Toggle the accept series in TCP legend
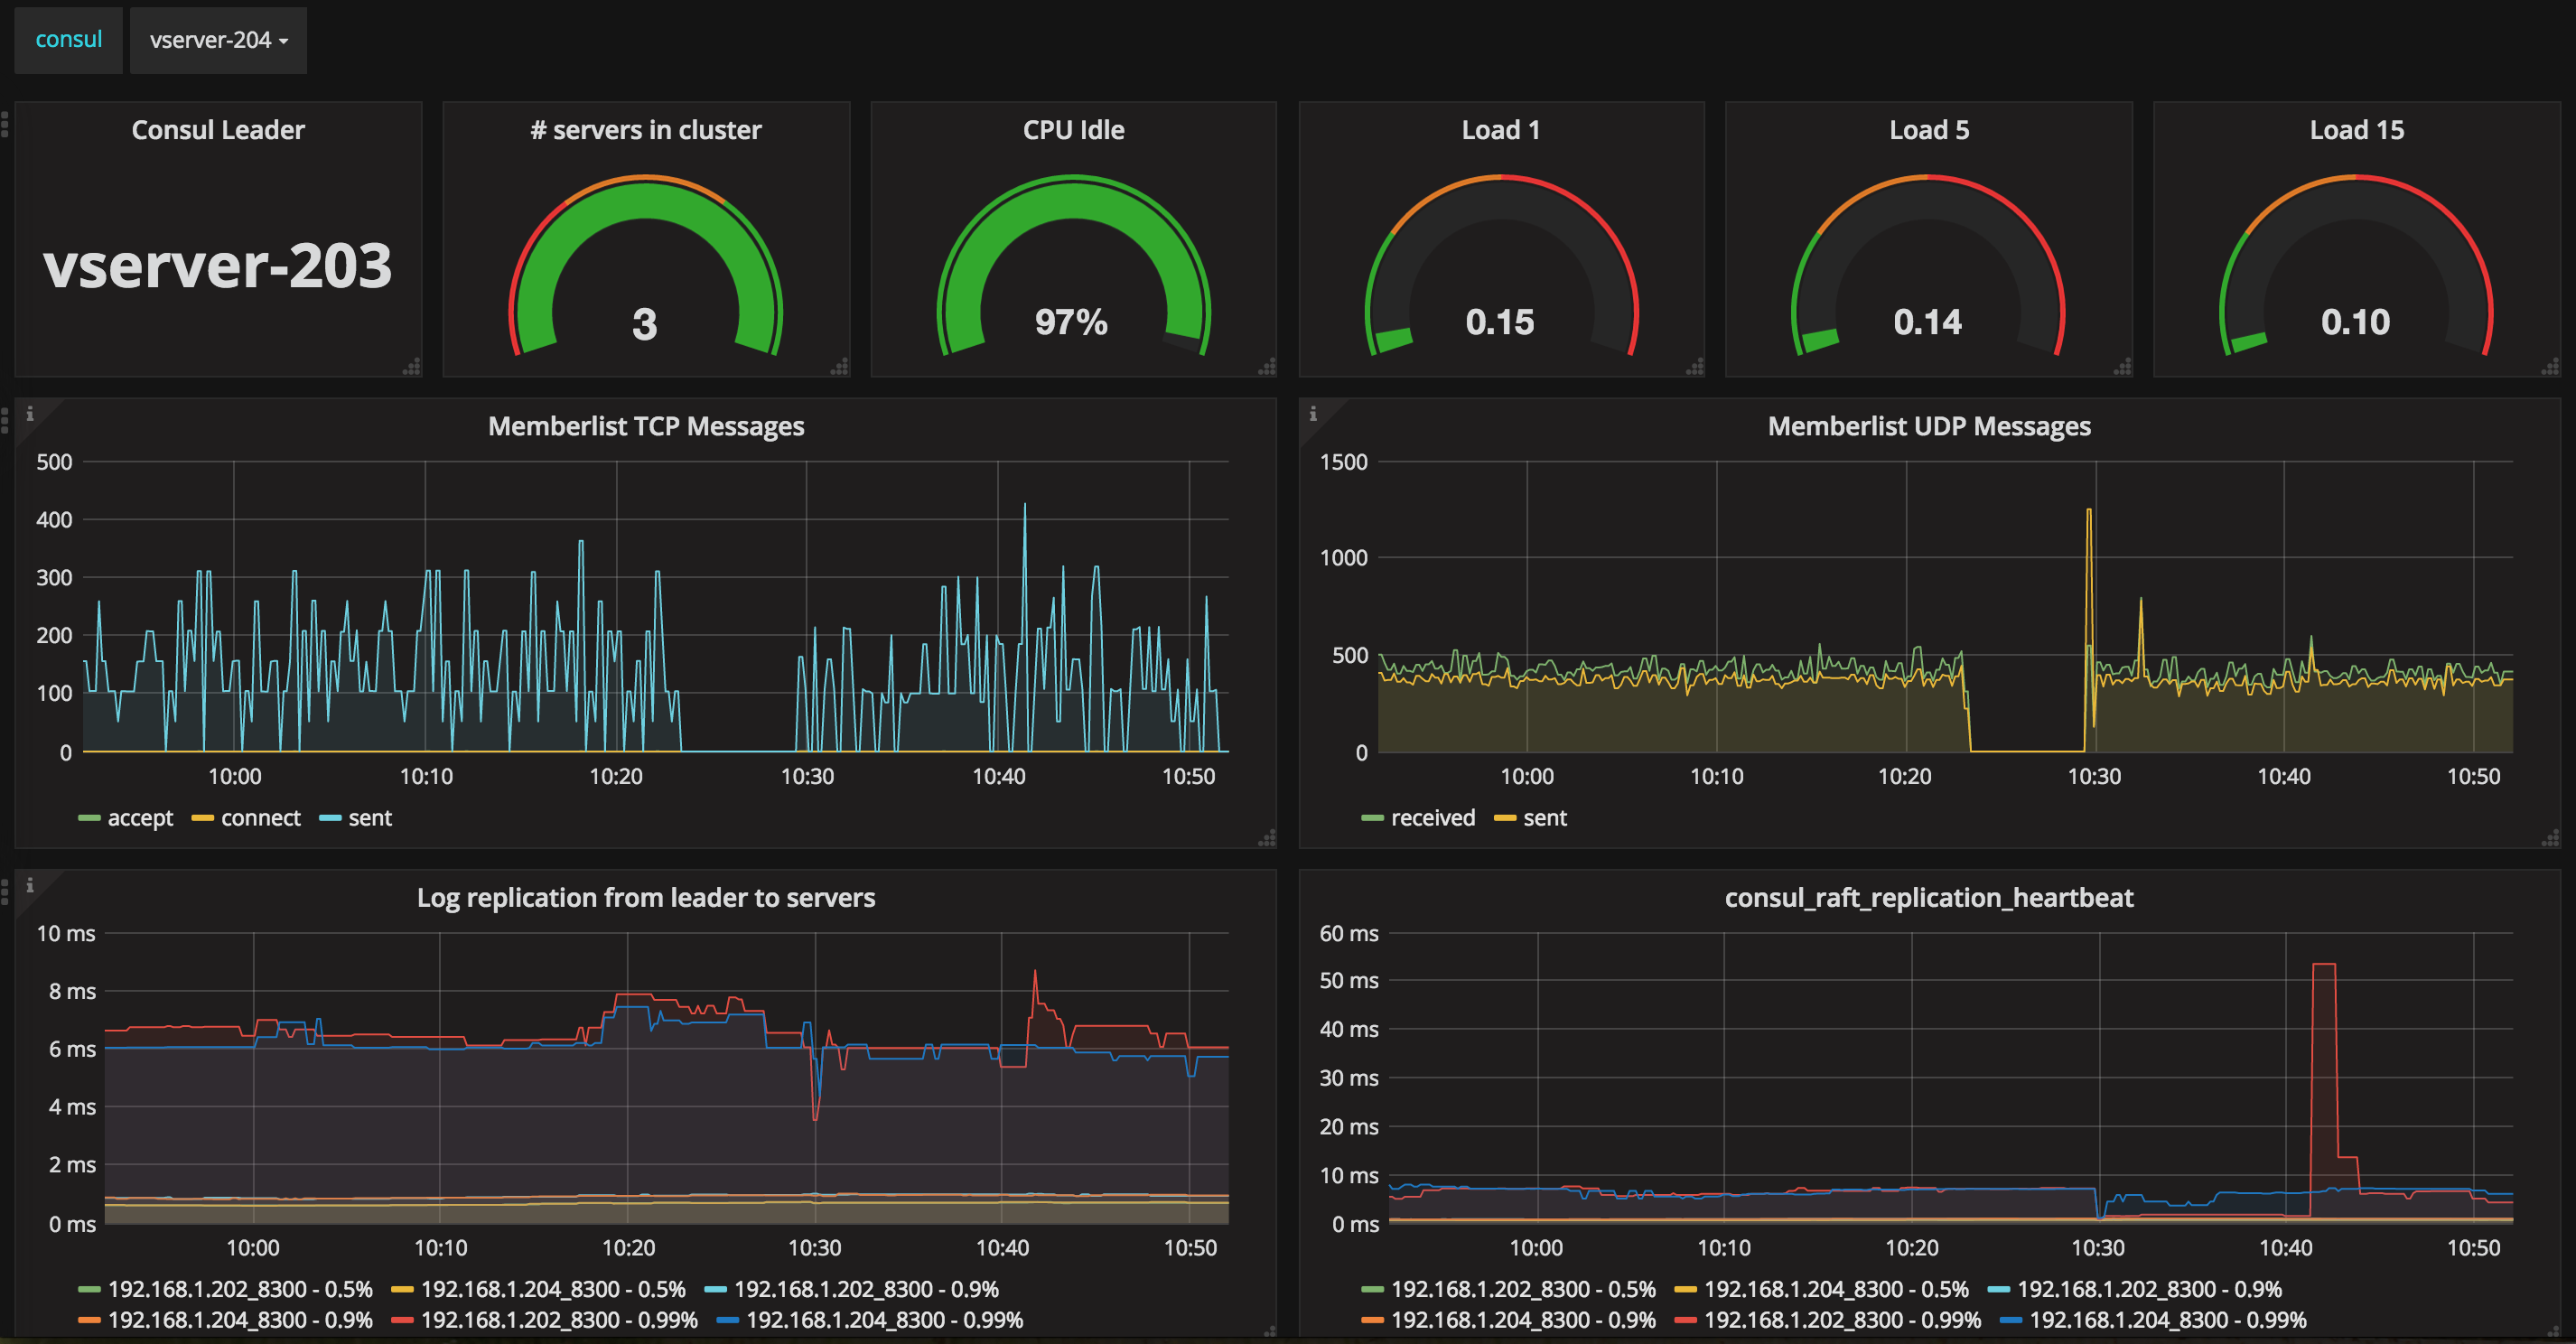The width and height of the screenshot is (2576, 1344). 140,818
